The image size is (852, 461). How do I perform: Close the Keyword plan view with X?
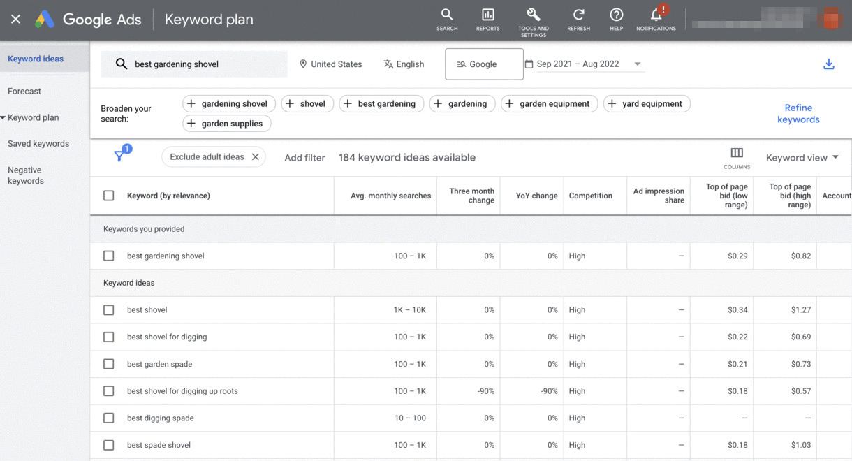pyautogui.click(x=15, y=20)
